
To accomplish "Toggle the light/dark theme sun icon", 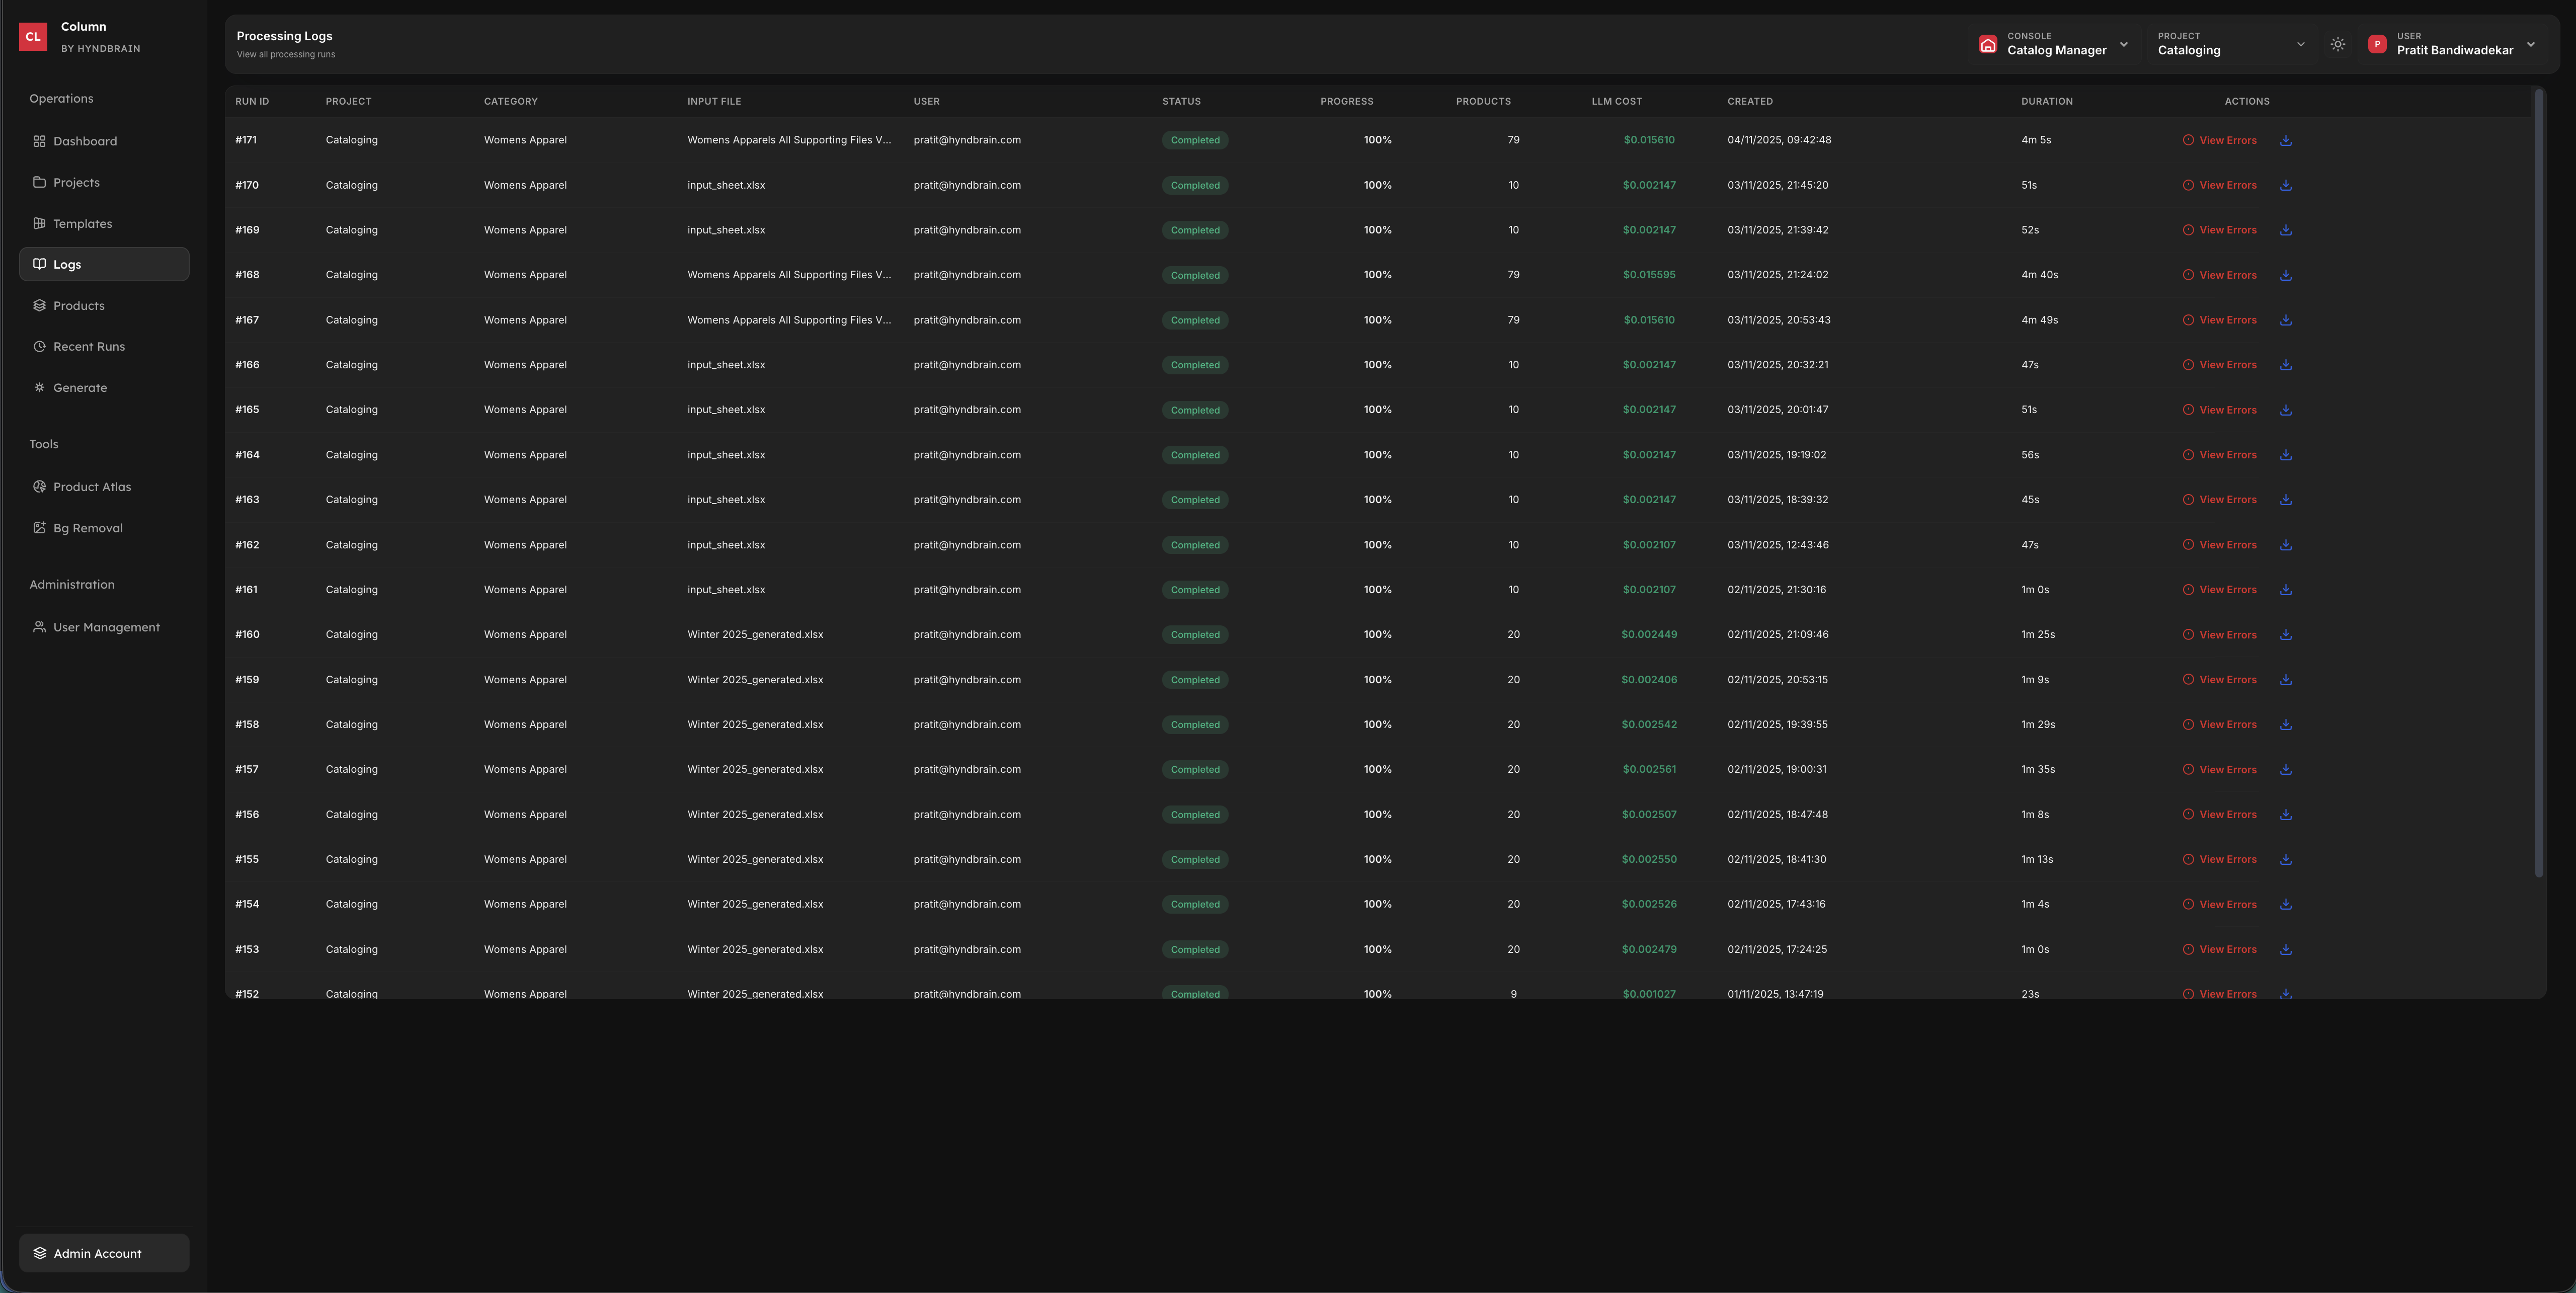I will [2338, 44].
